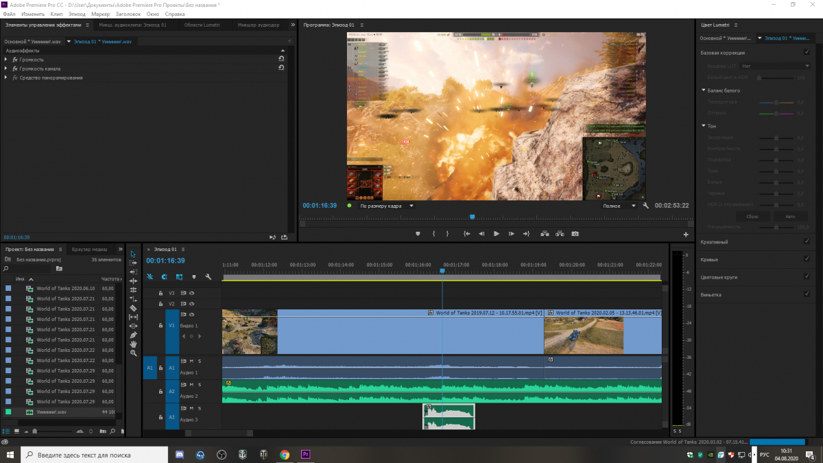Open the Полное playback resolution dropdown
Image resolution: width=823 pixels, height=463 pixels.
point(620,206)
